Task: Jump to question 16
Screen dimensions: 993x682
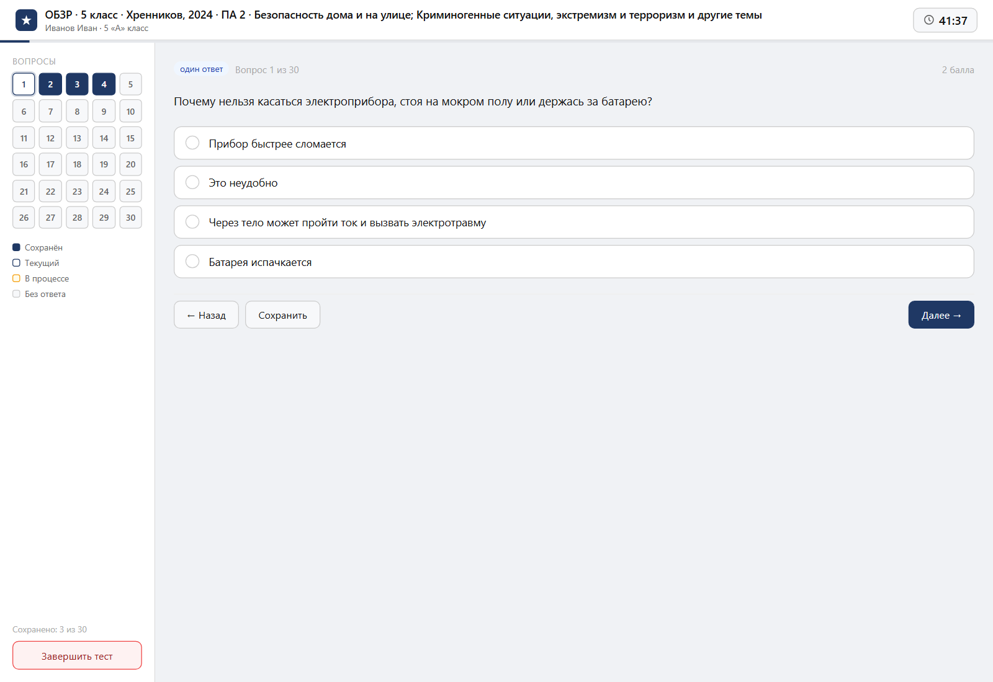Action: tap(24, 164)
